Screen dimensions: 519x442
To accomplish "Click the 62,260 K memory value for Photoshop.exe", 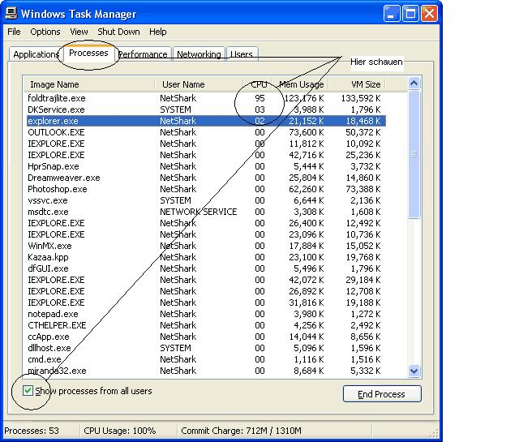I will tap(307, 189).
